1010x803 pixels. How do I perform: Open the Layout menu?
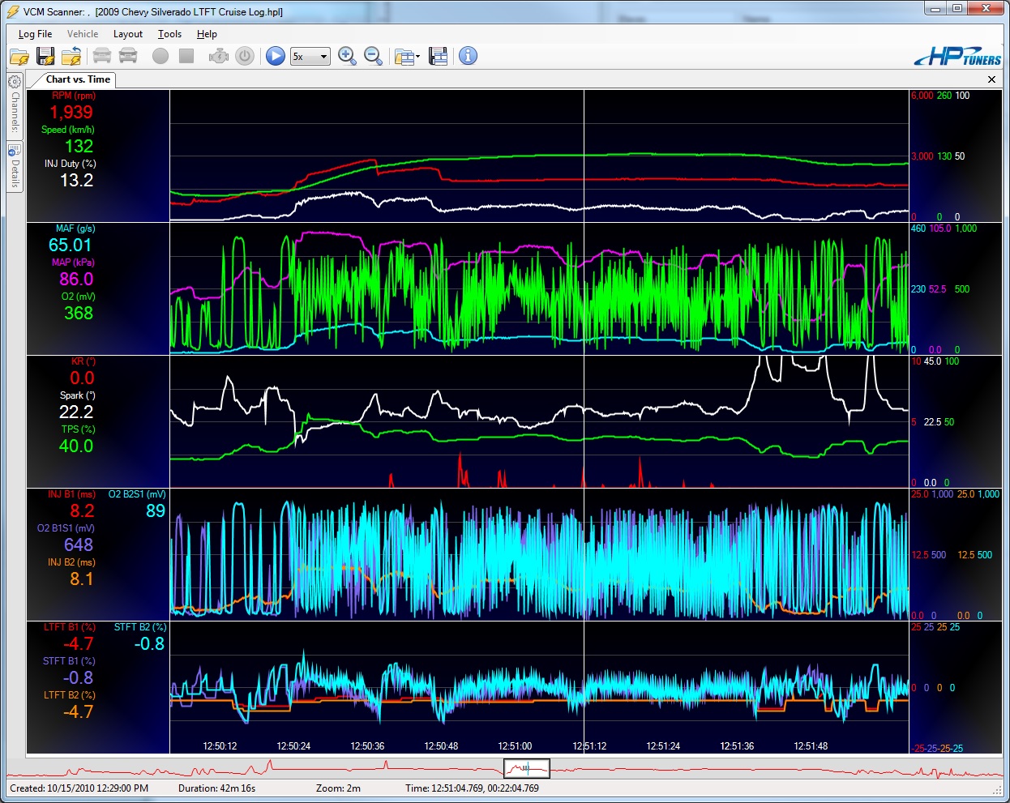click(x=128, y=34)
